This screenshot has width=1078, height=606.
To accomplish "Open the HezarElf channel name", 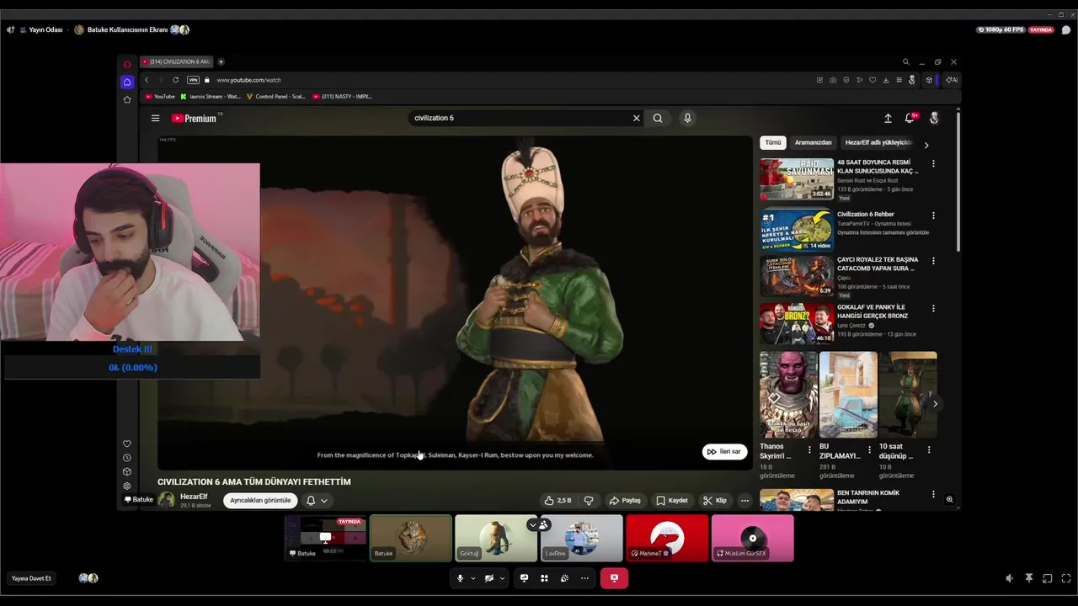I will pyautogui.click(x=194, y=497).
